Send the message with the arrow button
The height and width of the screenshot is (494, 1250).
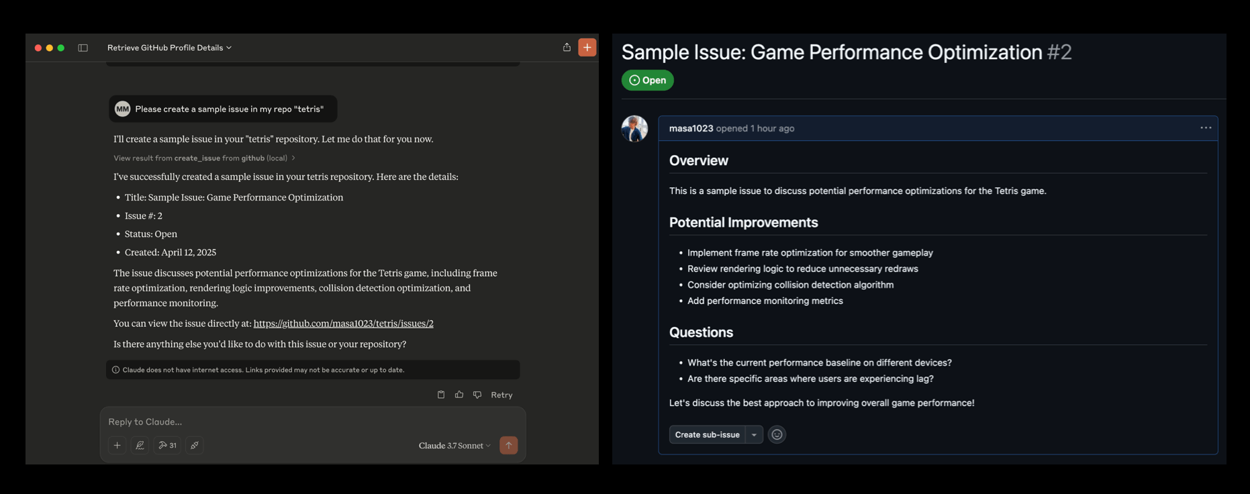click(508, 445)
